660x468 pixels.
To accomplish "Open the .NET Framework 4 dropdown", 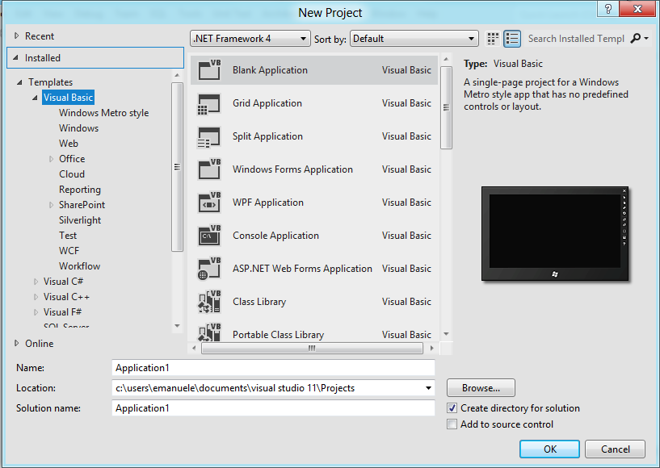I will point(250,39).
